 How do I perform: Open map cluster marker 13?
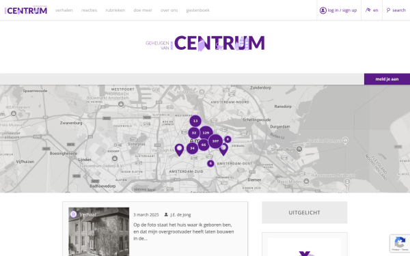point(195,121)
